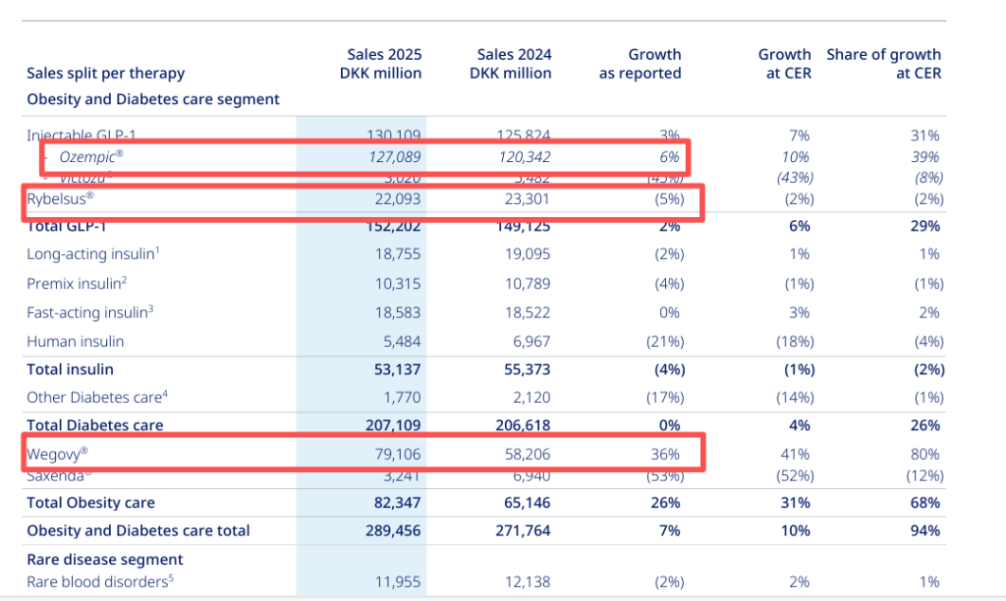
Task: Click the Human insulin row label
Action: [x=76, y=342]
